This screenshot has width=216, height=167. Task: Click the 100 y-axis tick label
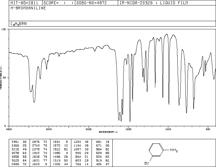click(4, 29)
